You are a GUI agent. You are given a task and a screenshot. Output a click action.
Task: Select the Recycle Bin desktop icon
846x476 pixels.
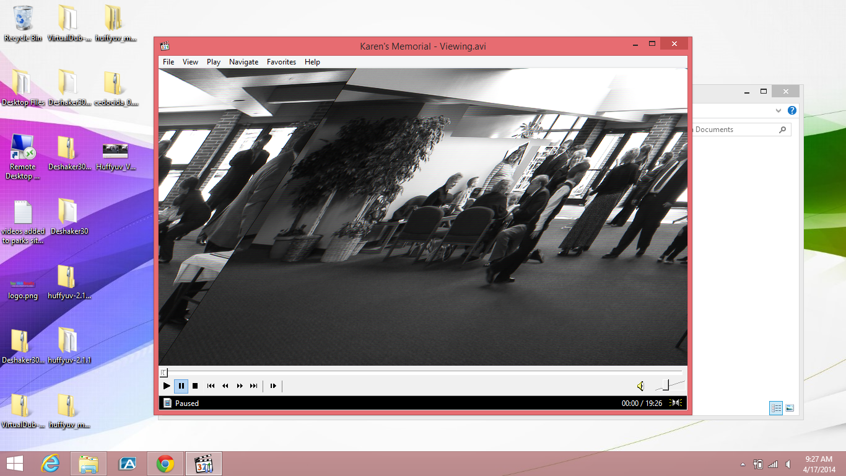[x=23, y=24]
